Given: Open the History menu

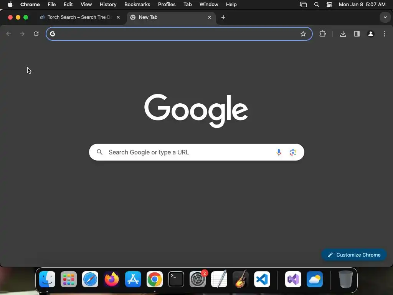Looking at the screenshot, I should 108,5.
